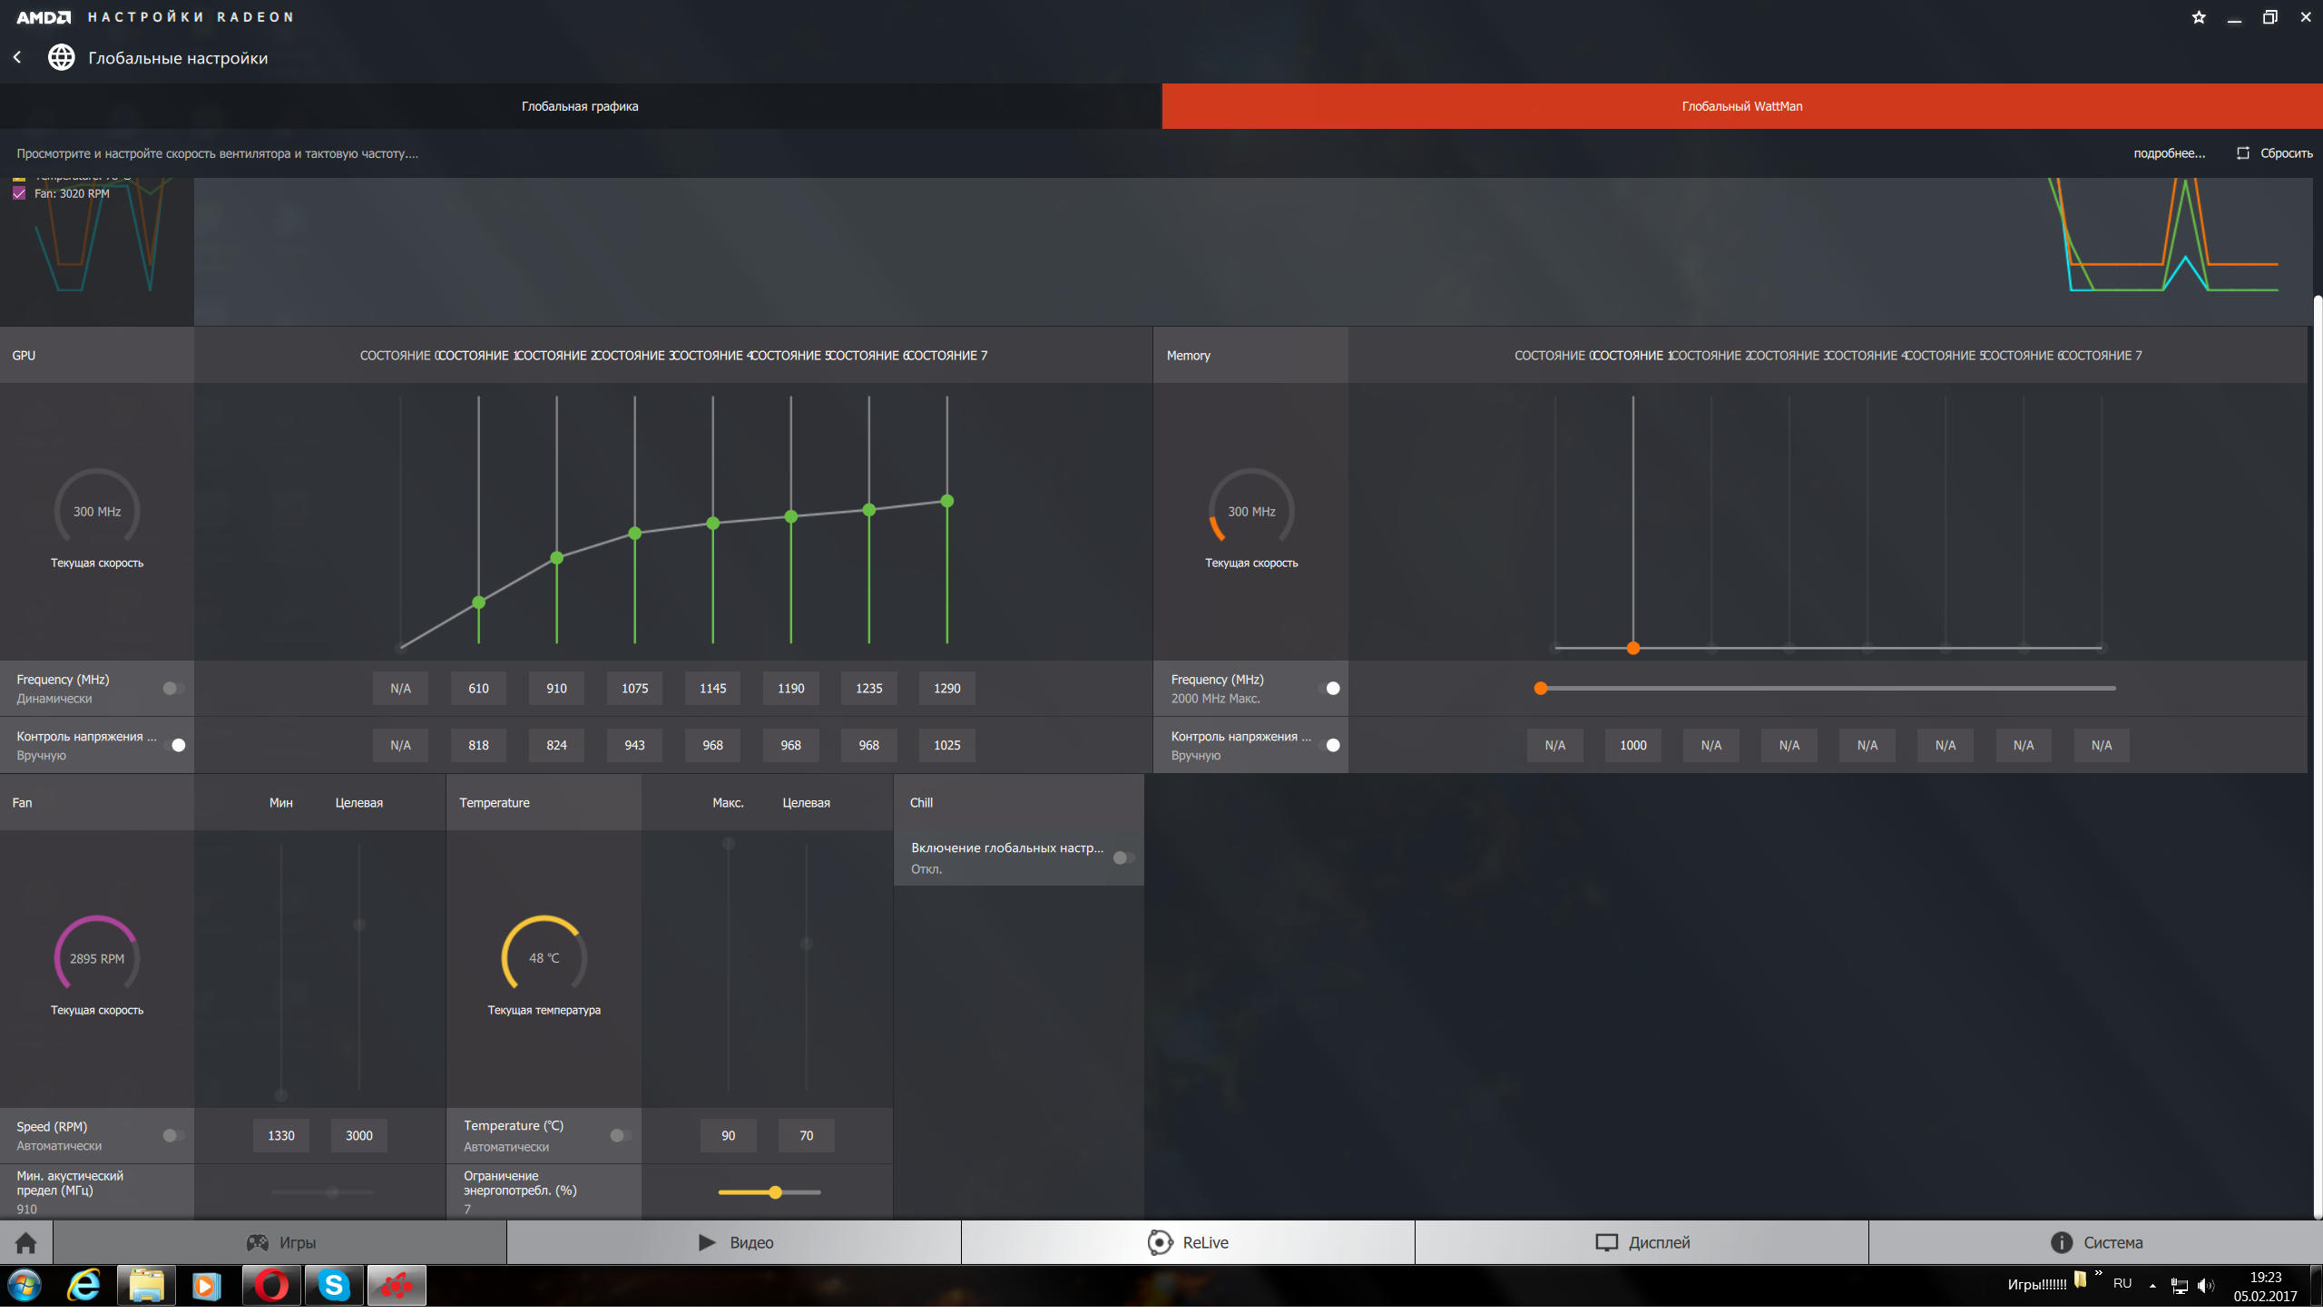Image resolution: width=2323 pixels, height=1313 pixels.
Task: Click the star favorite icon
Action: click(x=2199, y=17)
